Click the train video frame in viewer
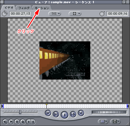The height and width of the screenshot is (126, 130). point(65,60)
